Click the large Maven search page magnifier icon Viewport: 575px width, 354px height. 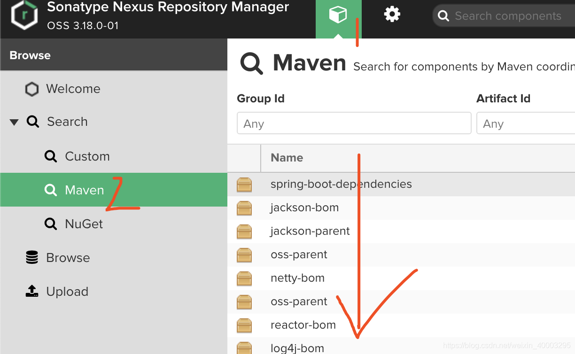coord(252,63)
